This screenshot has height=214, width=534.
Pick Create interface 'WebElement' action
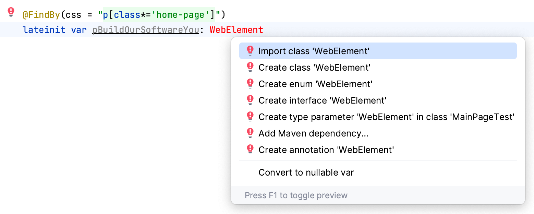(322, 100)
